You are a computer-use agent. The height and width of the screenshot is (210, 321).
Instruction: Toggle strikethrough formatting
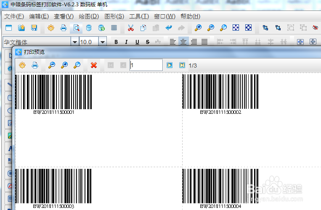pyautogui.click(x=148, y=42)
